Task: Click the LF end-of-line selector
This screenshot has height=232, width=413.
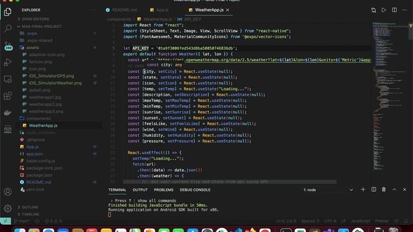Action: [x=343, y=221]
